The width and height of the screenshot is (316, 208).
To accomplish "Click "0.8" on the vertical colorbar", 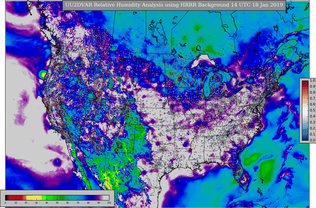I will click(312, 93).
